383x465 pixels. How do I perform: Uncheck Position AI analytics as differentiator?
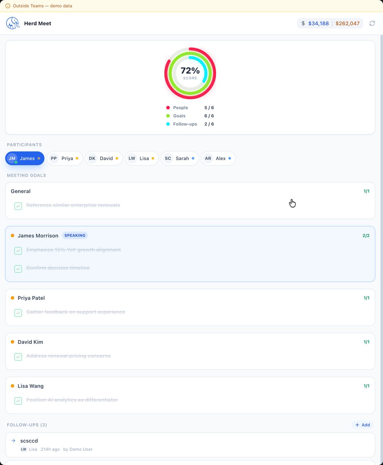point(18,401)
